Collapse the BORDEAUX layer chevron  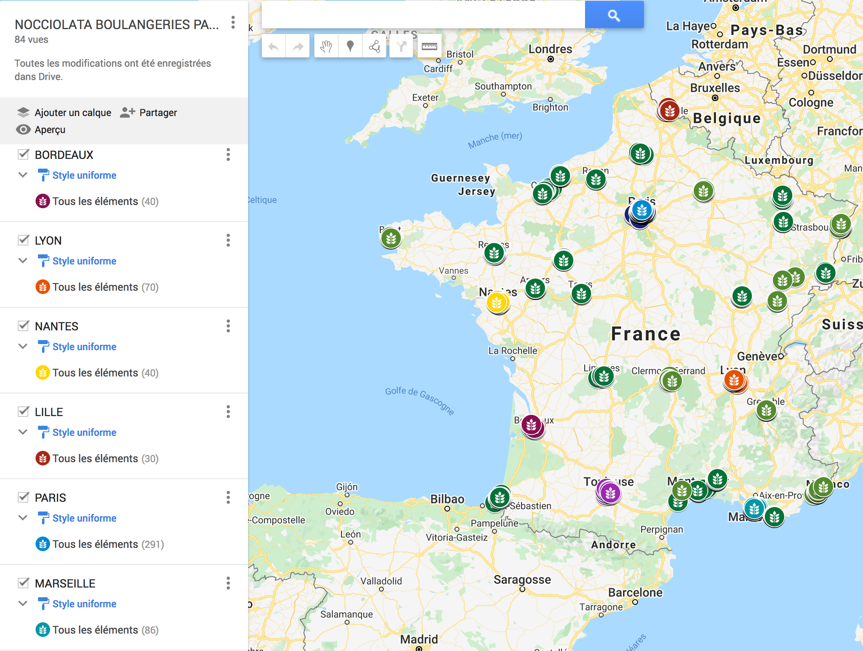point(23,175)
